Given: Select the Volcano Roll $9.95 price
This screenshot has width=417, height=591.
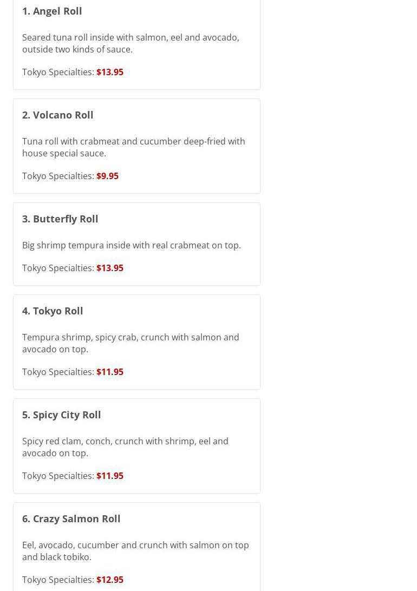Looking at the screenshot, I should tap(107, 176).
